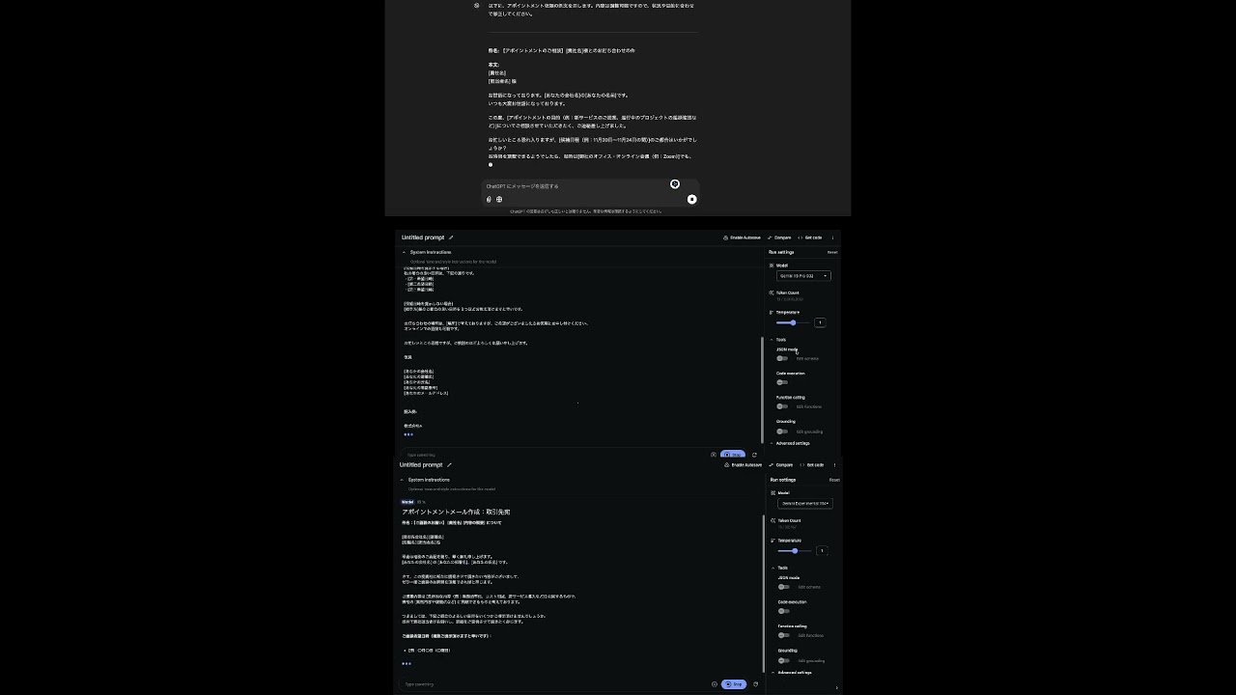1236x695 pixels.
Task: Expand Advanced settings in Gemini 1.5 Pro window
Action: click(792, 443)
